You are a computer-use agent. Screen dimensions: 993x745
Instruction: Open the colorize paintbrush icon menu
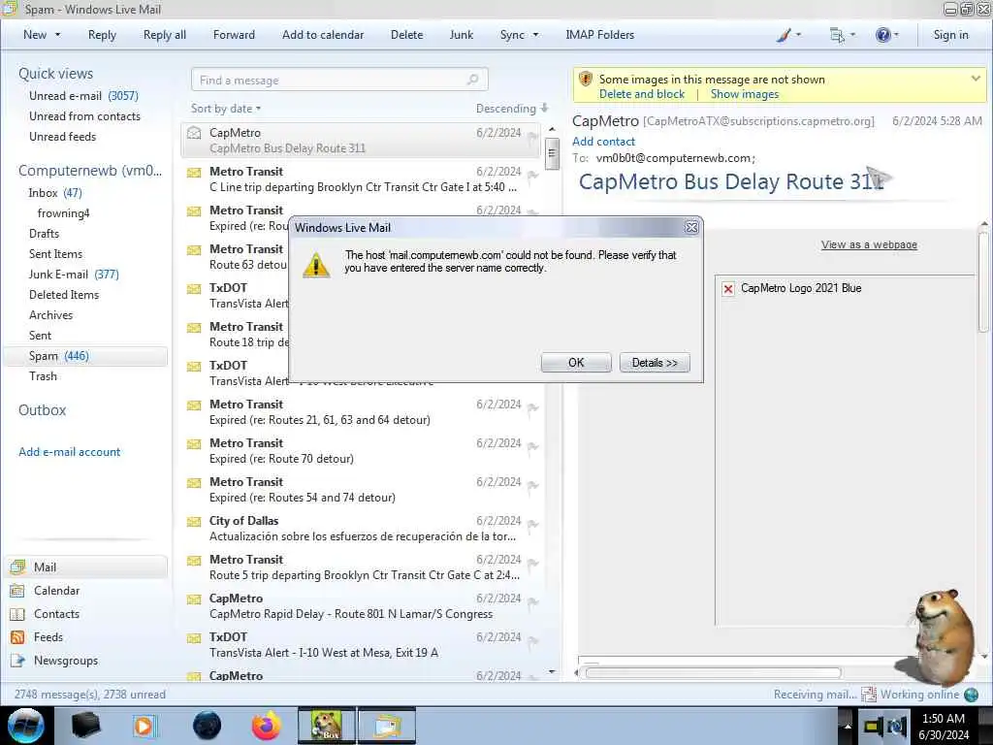(x=788, y=35)
